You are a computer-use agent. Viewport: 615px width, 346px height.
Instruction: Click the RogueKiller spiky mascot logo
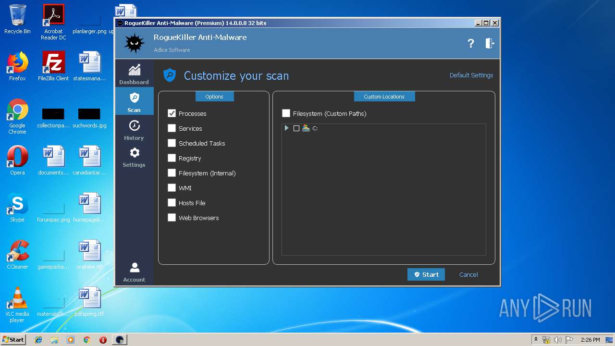pos(135,43)
